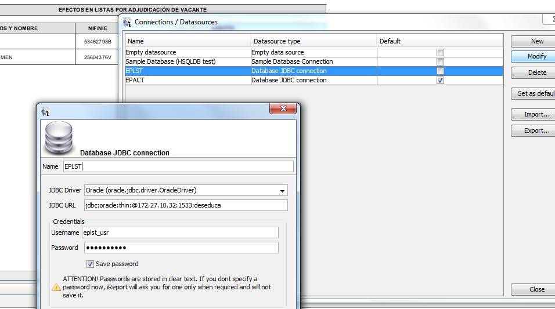Check Default box for Sample Database

(440, 61)
